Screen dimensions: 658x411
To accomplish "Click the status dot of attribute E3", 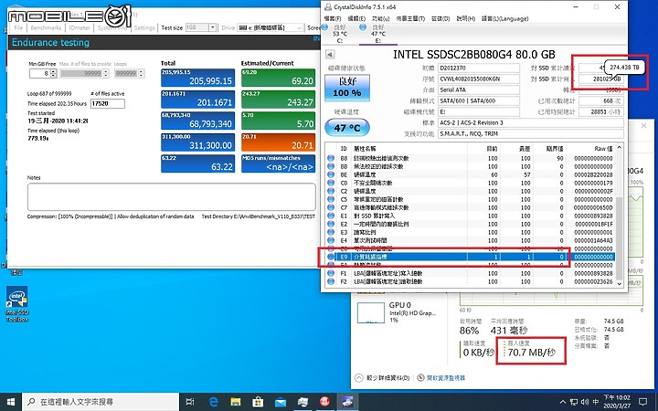I will click(331, 232).
